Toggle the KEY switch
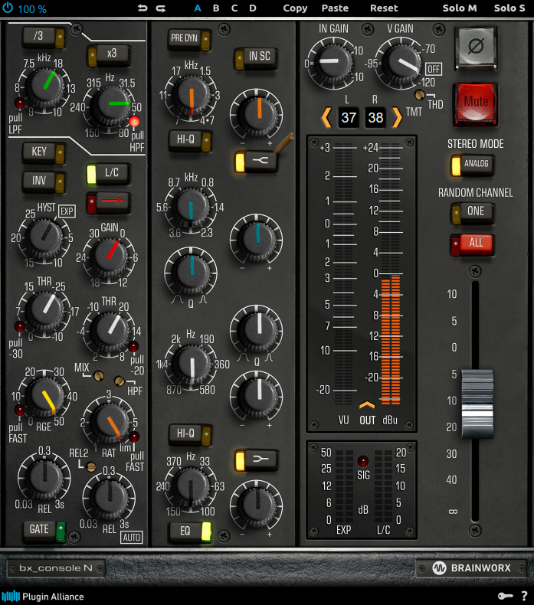Screen dimensions: 534x605 44,152
